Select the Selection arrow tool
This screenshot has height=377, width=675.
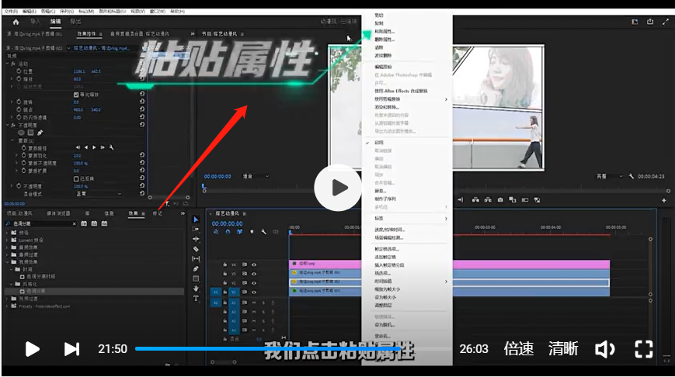click(196, 220)
